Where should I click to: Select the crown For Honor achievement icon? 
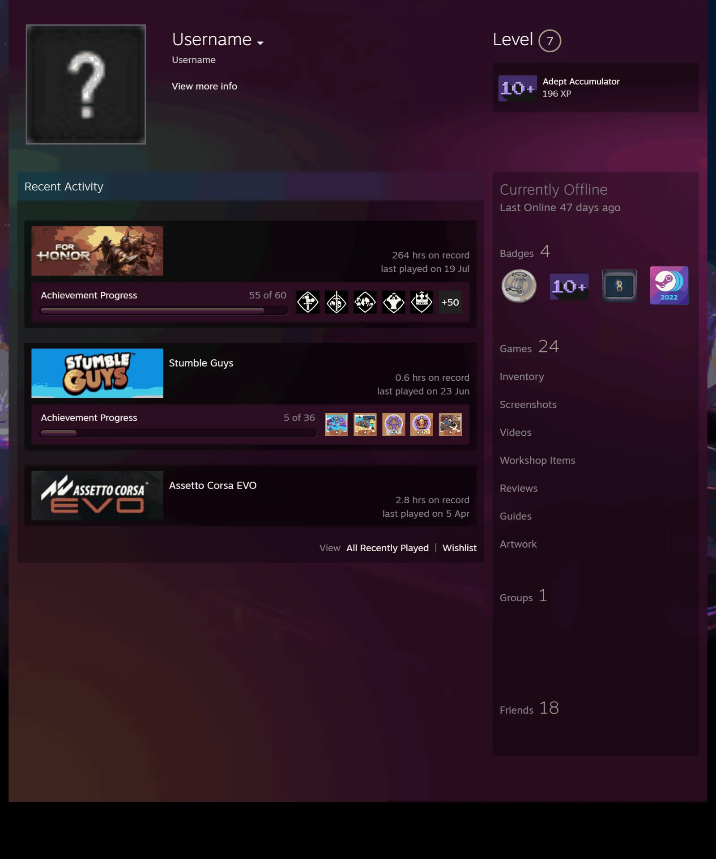point(422,302)
